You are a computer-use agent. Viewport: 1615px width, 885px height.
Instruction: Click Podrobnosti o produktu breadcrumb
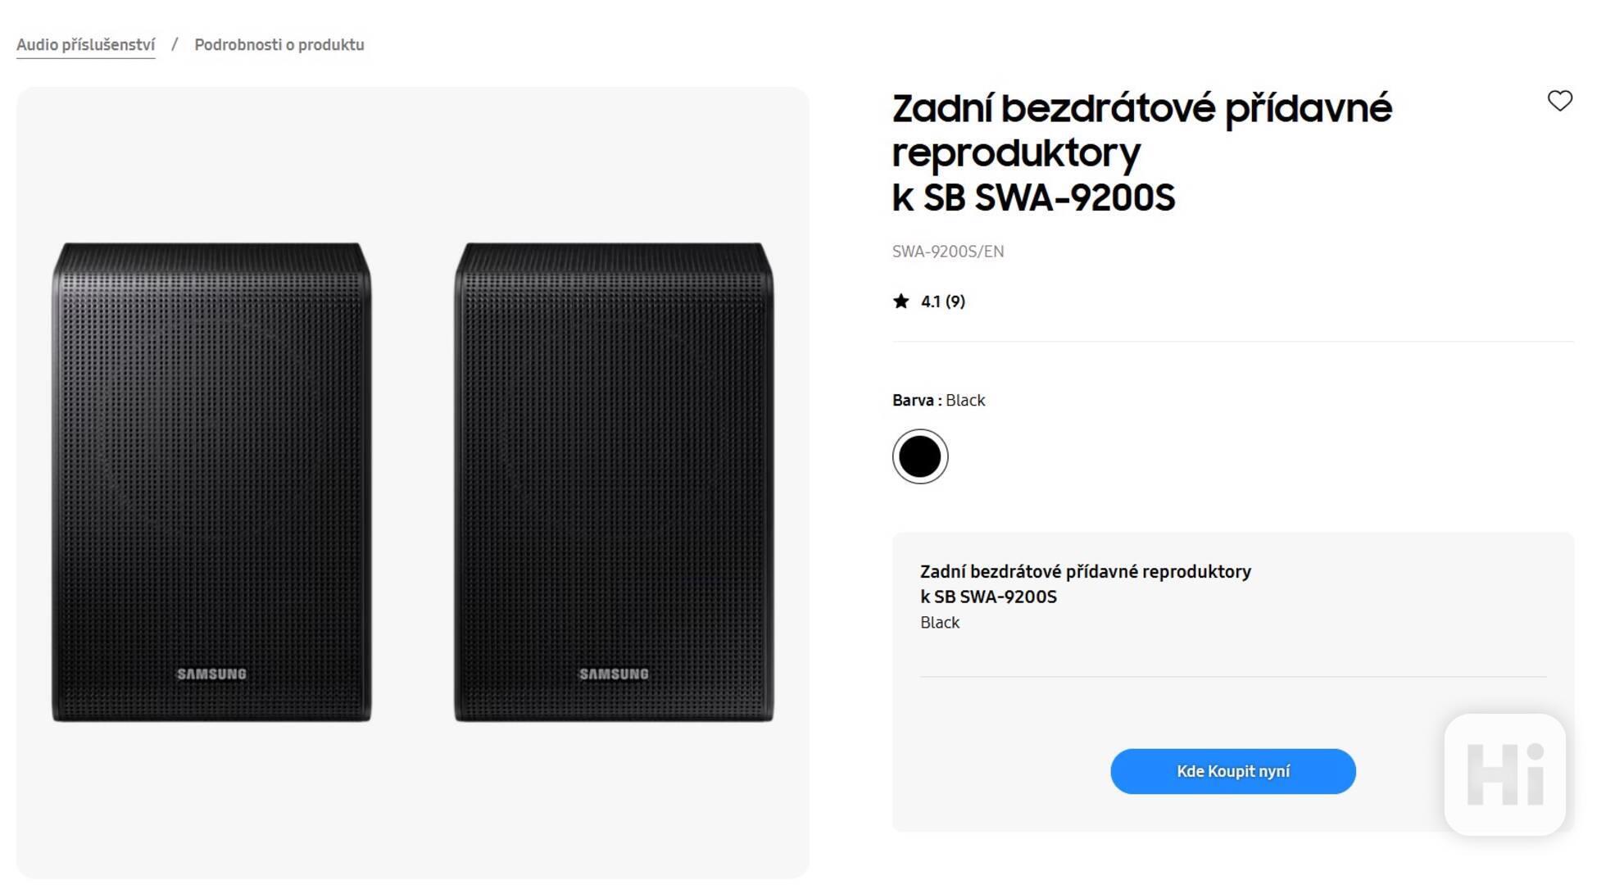279,45
